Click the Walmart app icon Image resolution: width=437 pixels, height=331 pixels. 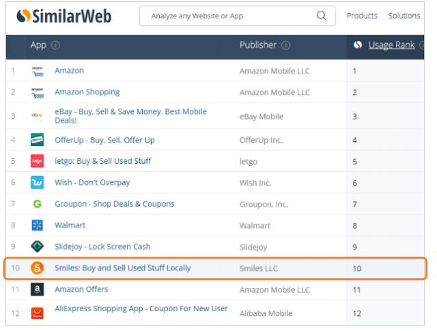coord(38,225)
